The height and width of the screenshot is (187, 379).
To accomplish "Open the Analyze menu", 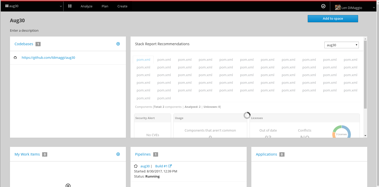I will pos(87,6).
